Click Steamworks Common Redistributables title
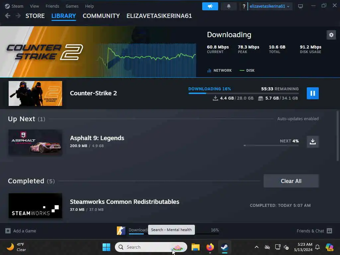 pyautogui.click(x=125, y=202)
